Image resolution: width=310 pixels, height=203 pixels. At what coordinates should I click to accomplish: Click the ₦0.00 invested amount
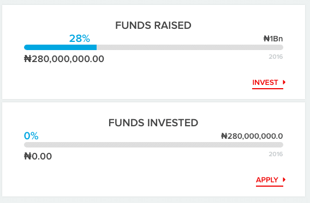(x=38, y=156)
